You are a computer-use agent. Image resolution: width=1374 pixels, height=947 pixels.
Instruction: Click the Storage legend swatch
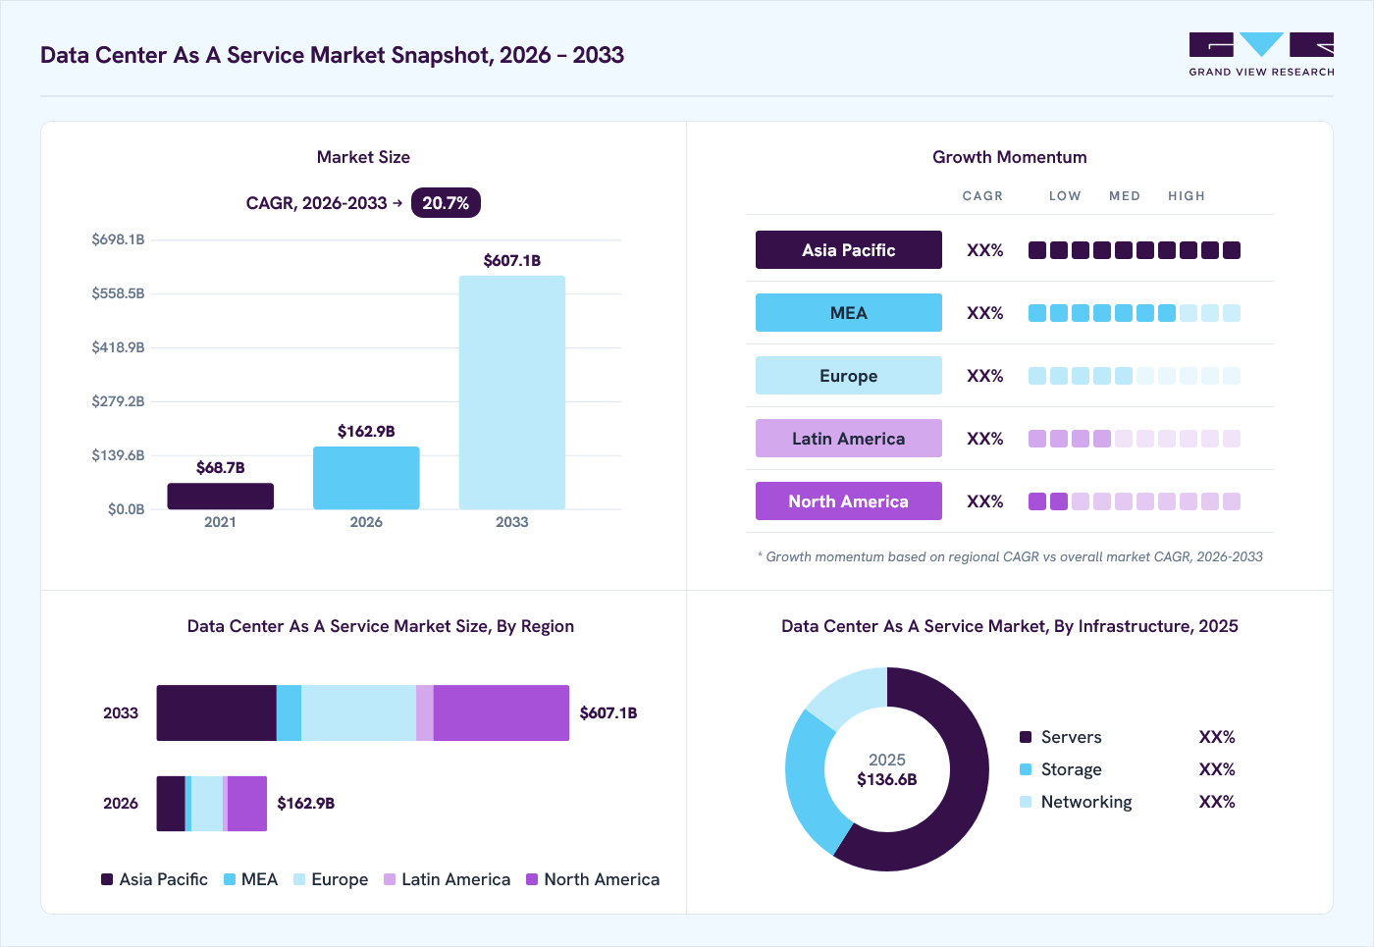point(1026,769)
